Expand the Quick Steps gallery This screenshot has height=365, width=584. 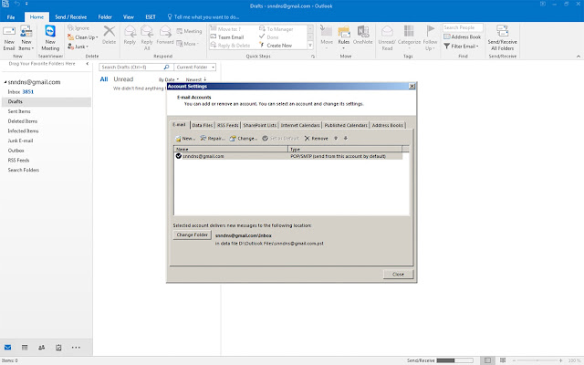click(x=310, y=46)
